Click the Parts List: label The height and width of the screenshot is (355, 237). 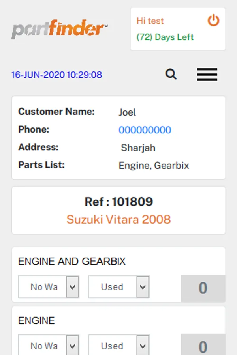41,165
